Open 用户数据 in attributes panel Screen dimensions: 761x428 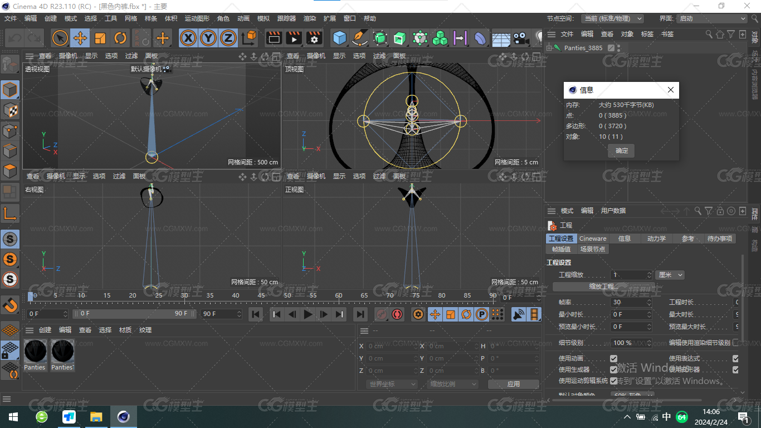point(613,211)
